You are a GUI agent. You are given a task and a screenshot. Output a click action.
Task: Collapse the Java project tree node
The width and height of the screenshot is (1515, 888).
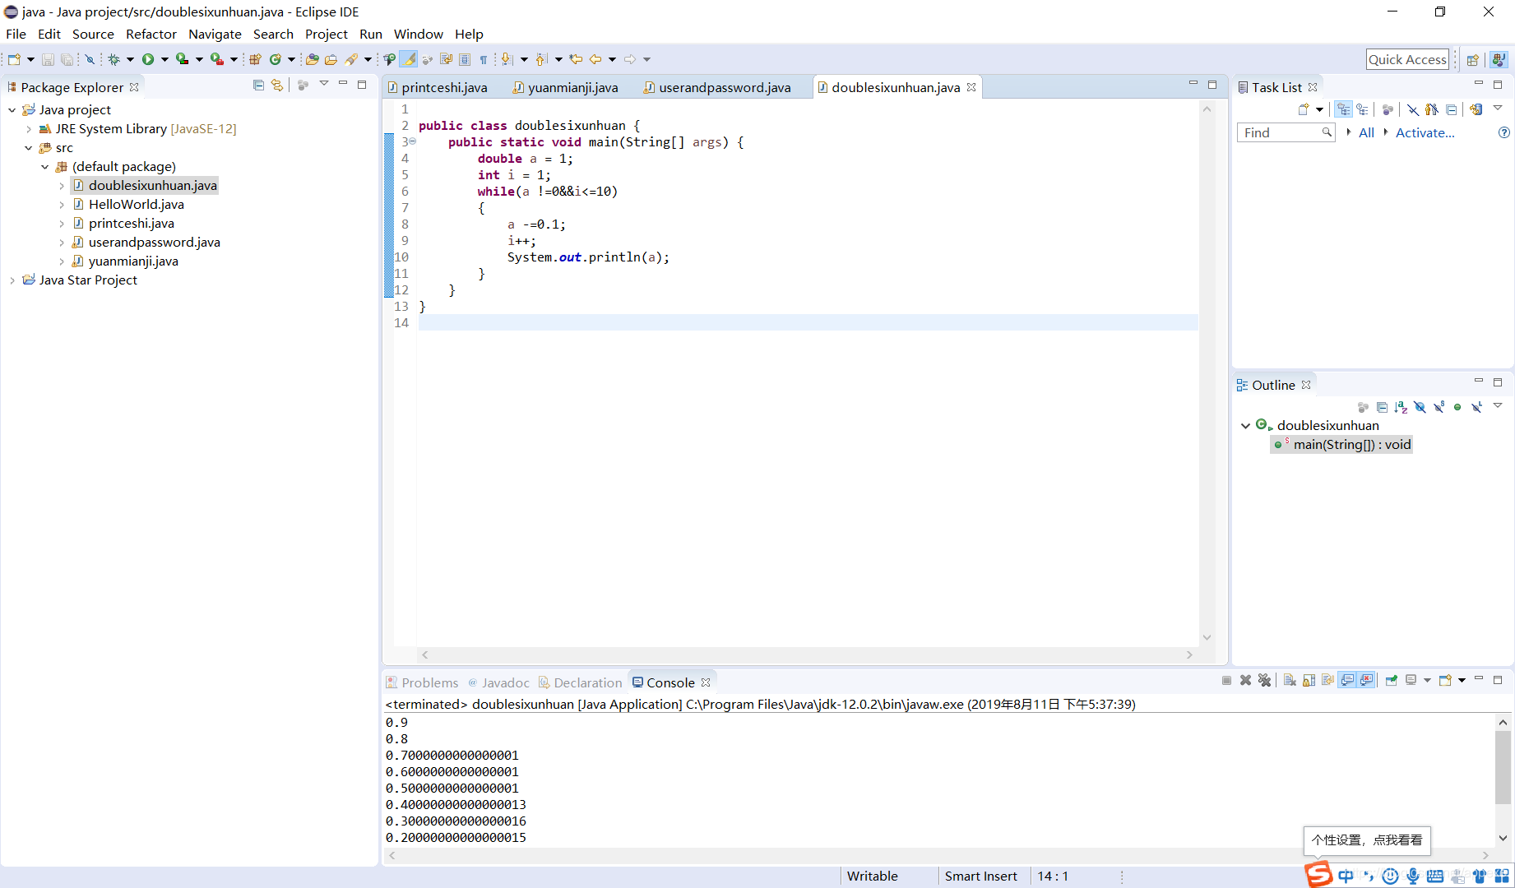pyautogui.click(x=12, y=110)
